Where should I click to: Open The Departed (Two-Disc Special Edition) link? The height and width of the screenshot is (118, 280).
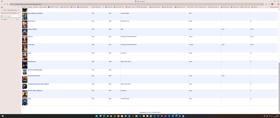pyautogui.click(x=38, y=84)
